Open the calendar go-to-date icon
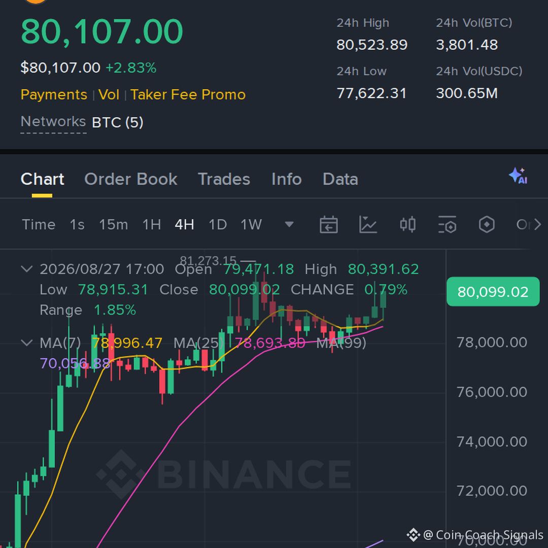This screenshot has width=548, height=548. 328,224
